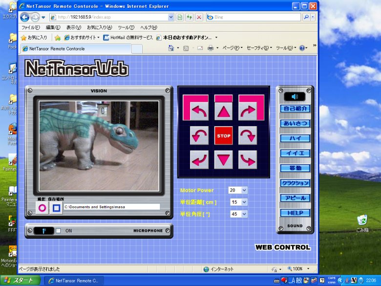Screen dimensions: 381x286
Task: Click the search magnifier icon
Action: click(x=306, y=17)
